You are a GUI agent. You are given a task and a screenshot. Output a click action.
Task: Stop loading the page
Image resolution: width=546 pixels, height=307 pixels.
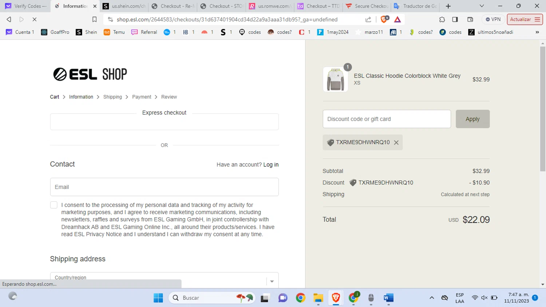(35, 19)
